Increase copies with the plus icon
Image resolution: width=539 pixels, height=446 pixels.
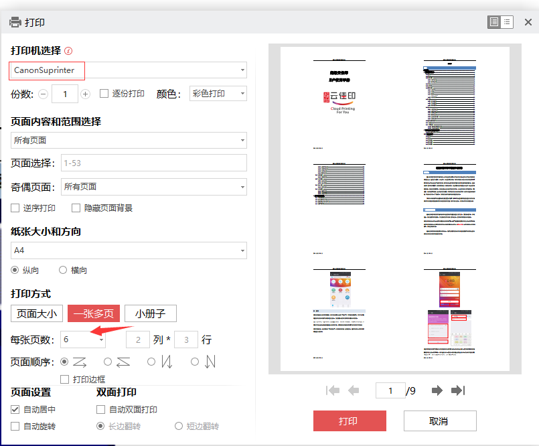click(x=85, y=94)
